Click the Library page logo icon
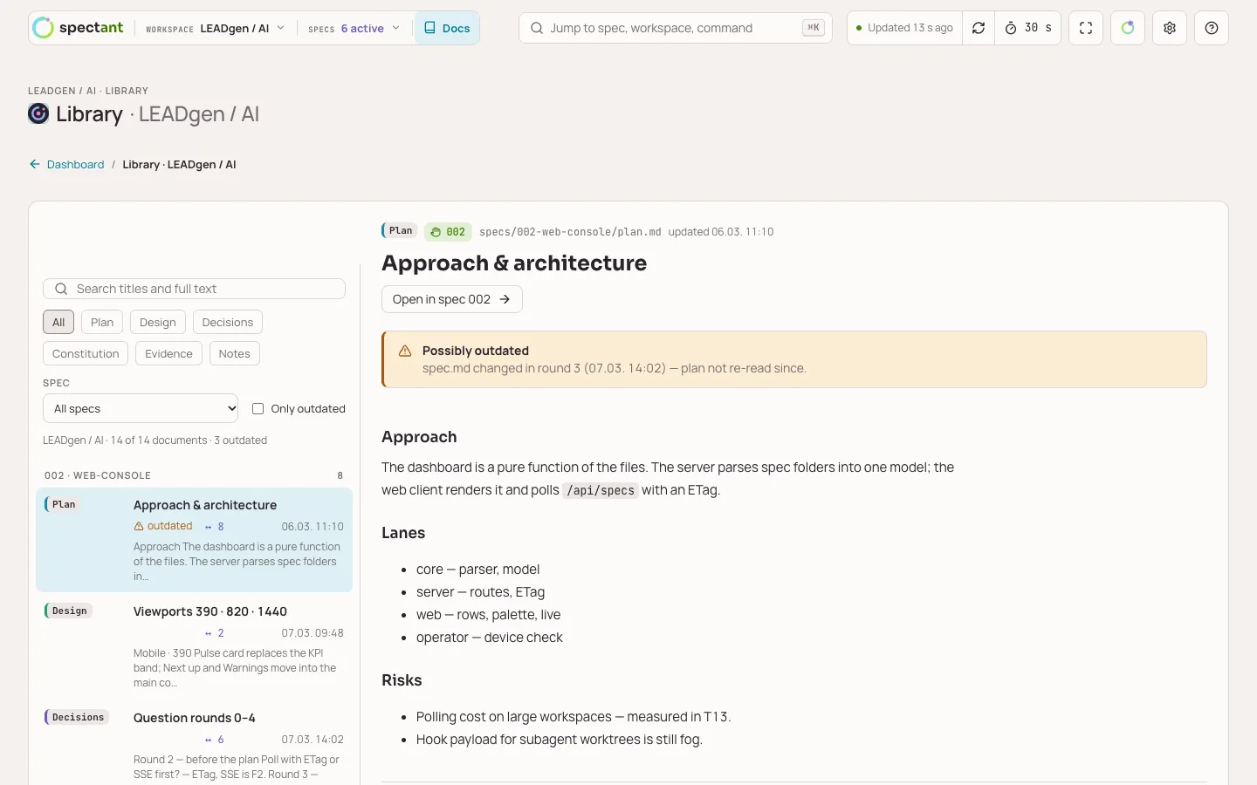The height and width of the screenshot is (785, 1257). (x=38, y=113)
